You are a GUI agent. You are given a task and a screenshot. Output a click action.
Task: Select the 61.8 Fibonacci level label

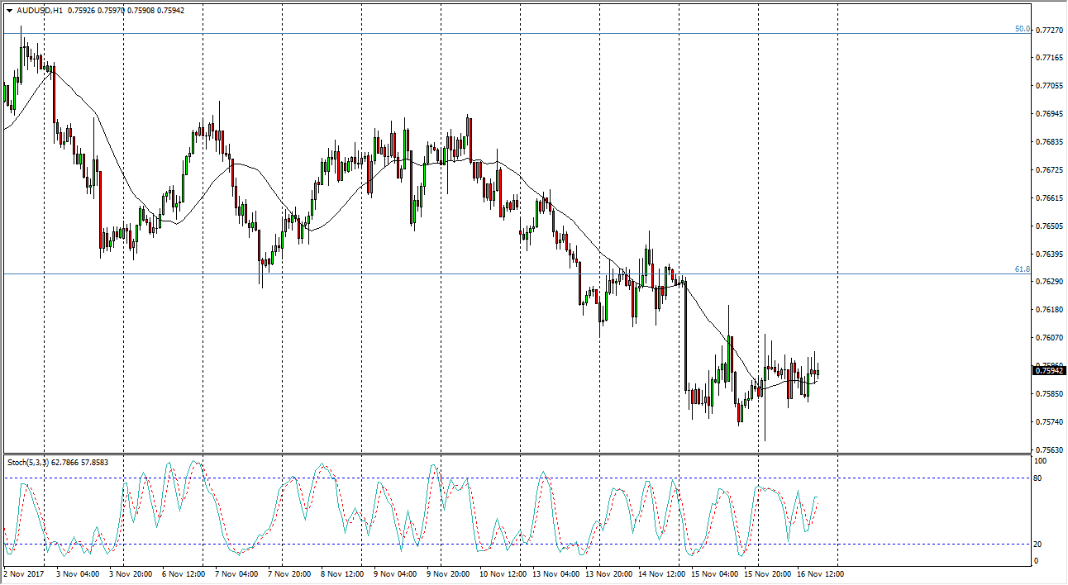(x=1023, y=269)
